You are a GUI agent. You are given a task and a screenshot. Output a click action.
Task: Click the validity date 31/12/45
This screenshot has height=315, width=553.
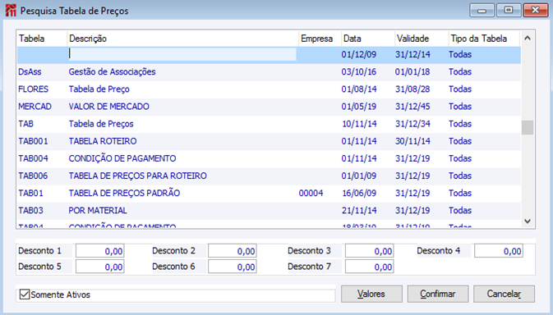(x=412, y=107)
